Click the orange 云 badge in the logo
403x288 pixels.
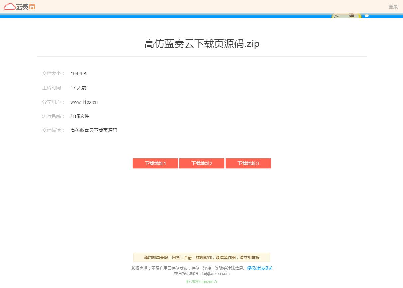(32, 7)
